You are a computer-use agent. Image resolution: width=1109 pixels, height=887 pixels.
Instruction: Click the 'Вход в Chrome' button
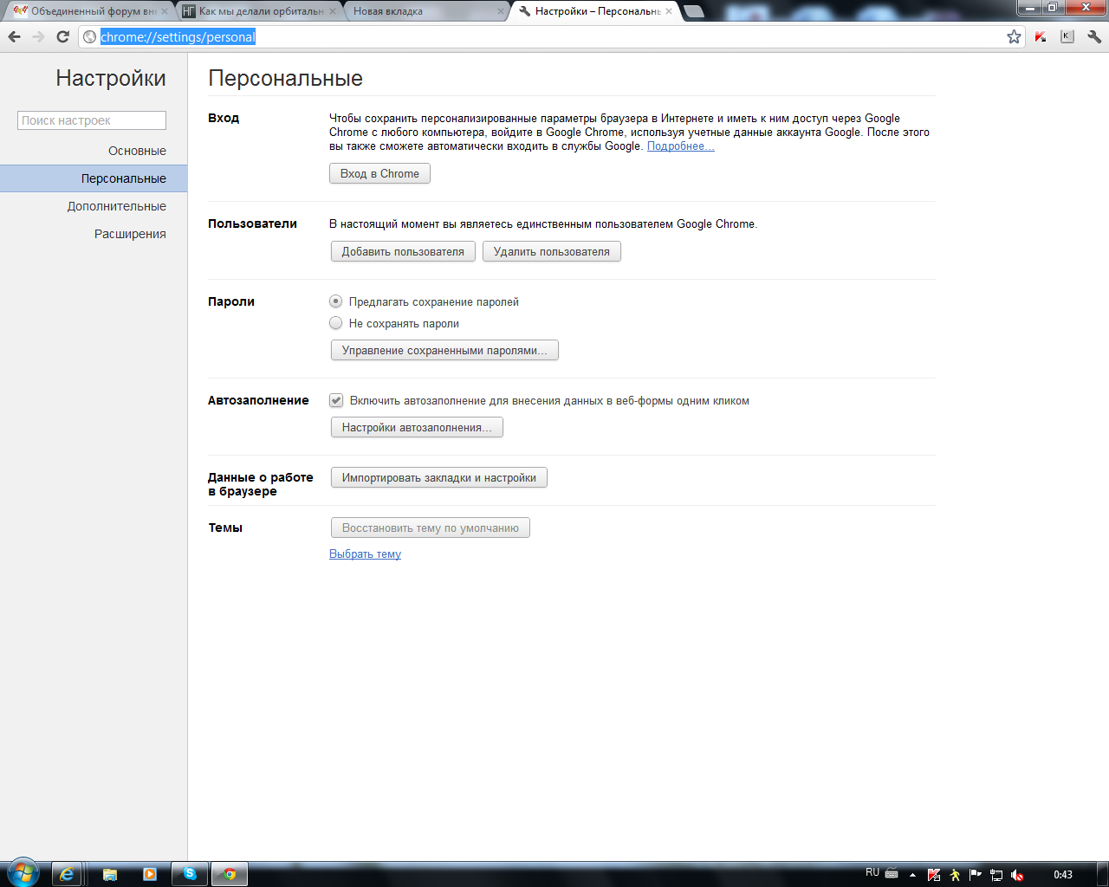coord(379,173)
